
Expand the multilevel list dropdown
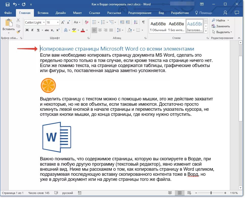[115, 22]
